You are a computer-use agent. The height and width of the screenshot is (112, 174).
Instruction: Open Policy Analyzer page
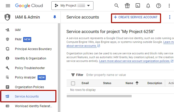click(25, 77)
